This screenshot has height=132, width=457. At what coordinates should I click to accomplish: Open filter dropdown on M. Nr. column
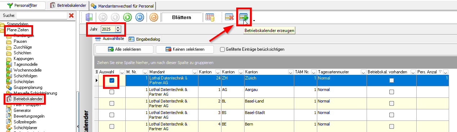coord(145,72)
